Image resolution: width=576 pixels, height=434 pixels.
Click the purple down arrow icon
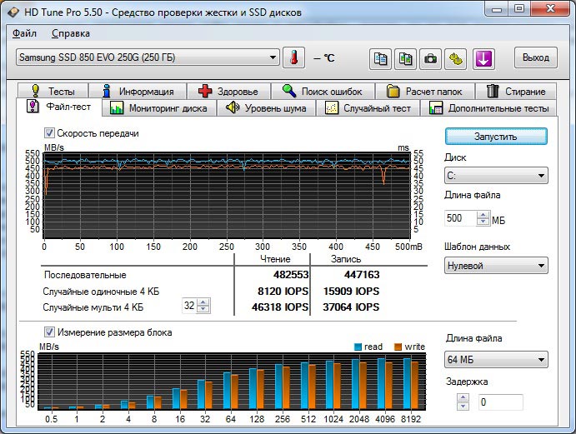(x=484, y=58)
